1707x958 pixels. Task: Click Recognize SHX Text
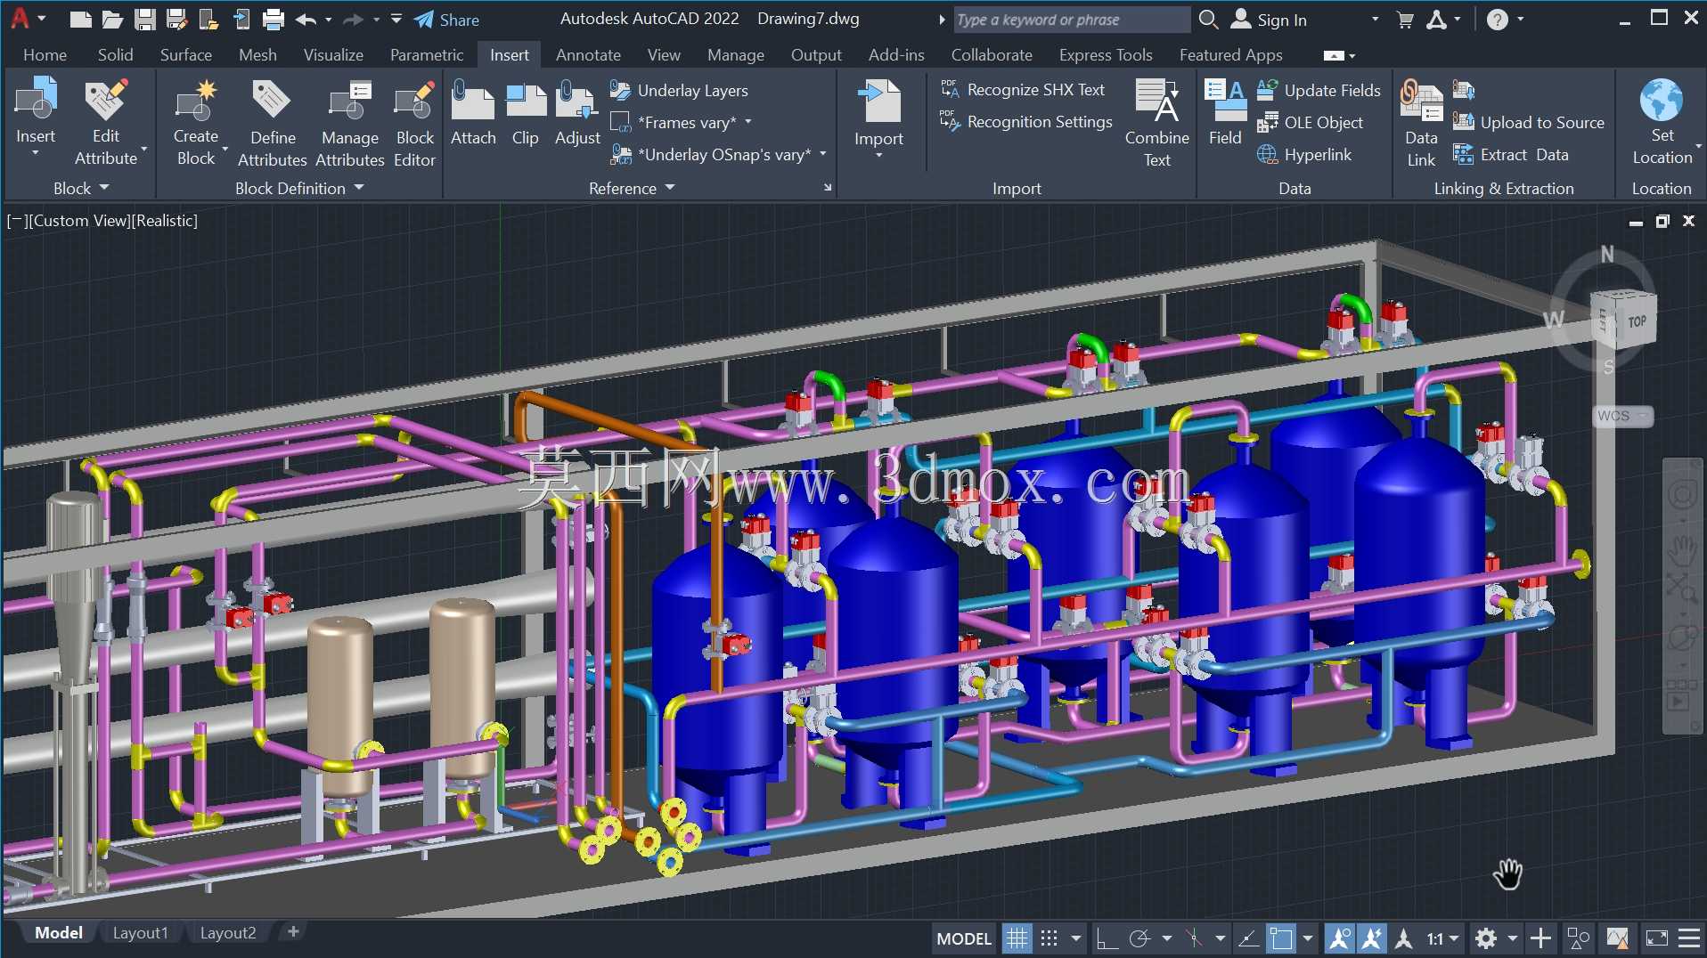click(x=1023, y=90)
